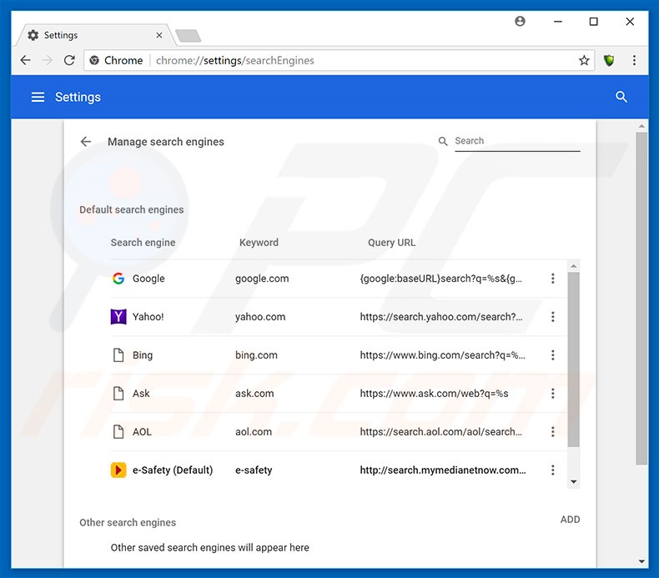Click the address bar URL
Viewport: 659px width, 578px height.
pos(235,61)
